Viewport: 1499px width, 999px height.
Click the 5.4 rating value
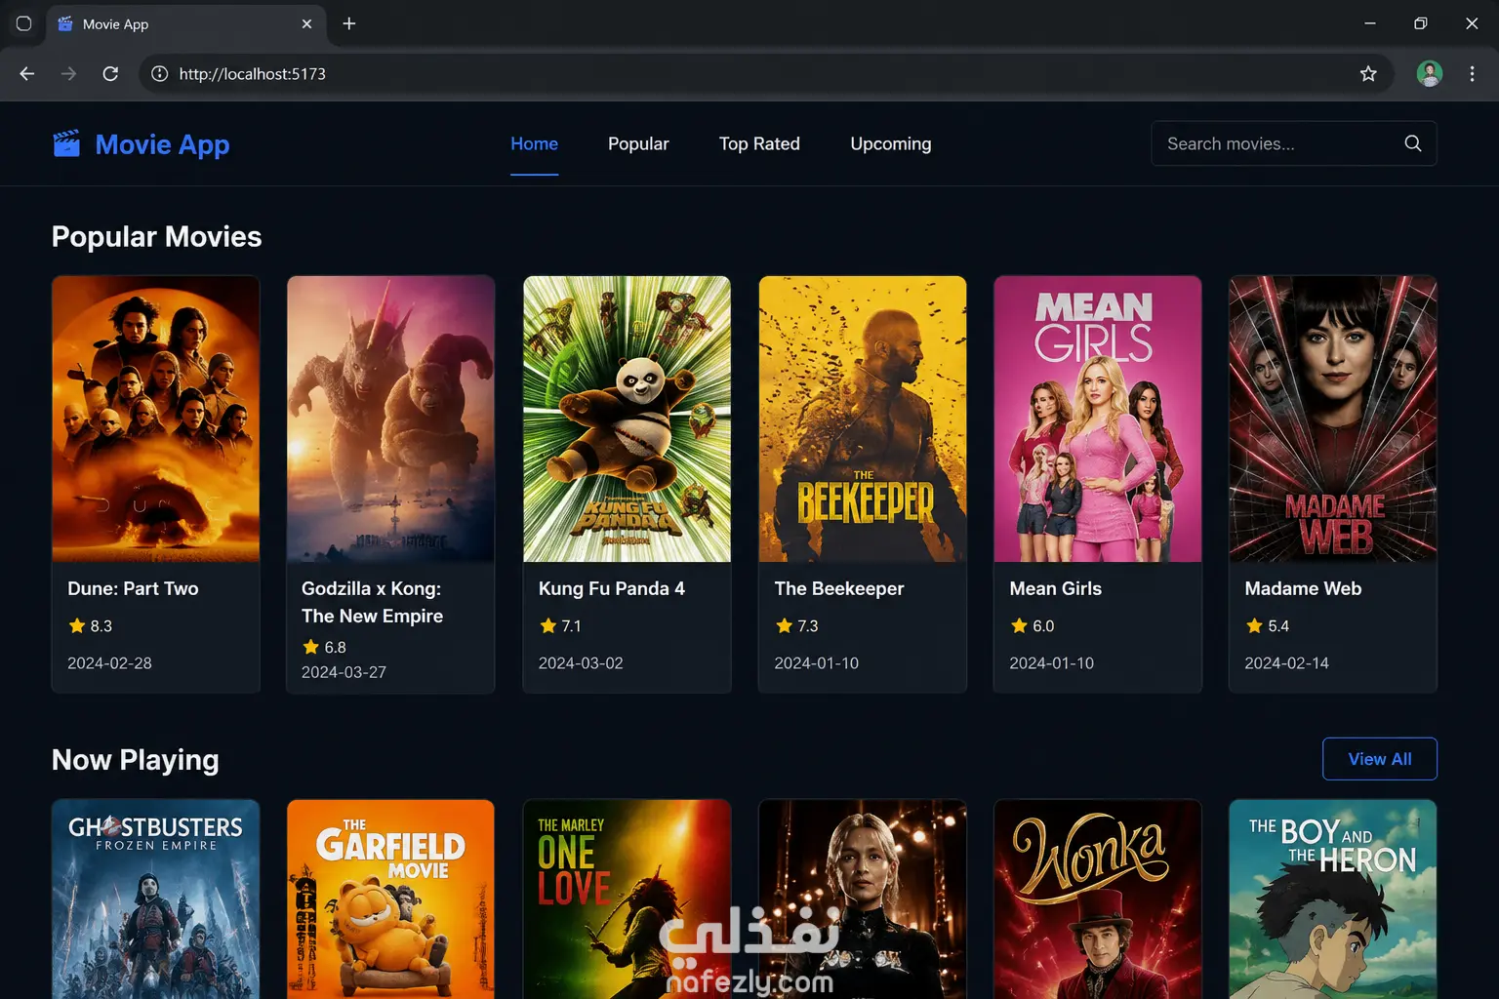(1278, 626)
